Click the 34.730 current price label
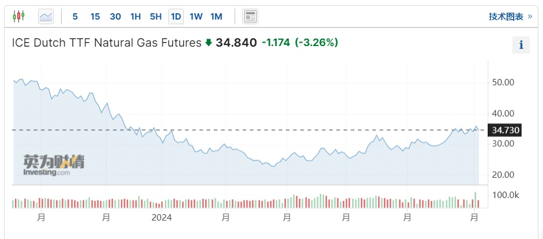Viewport: 543px width, 239px height. click(x=505, y=131)
